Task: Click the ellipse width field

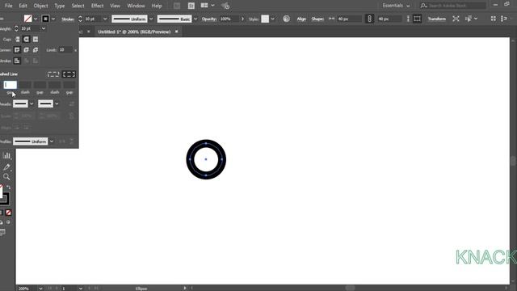Action: [x=350, y=19]
